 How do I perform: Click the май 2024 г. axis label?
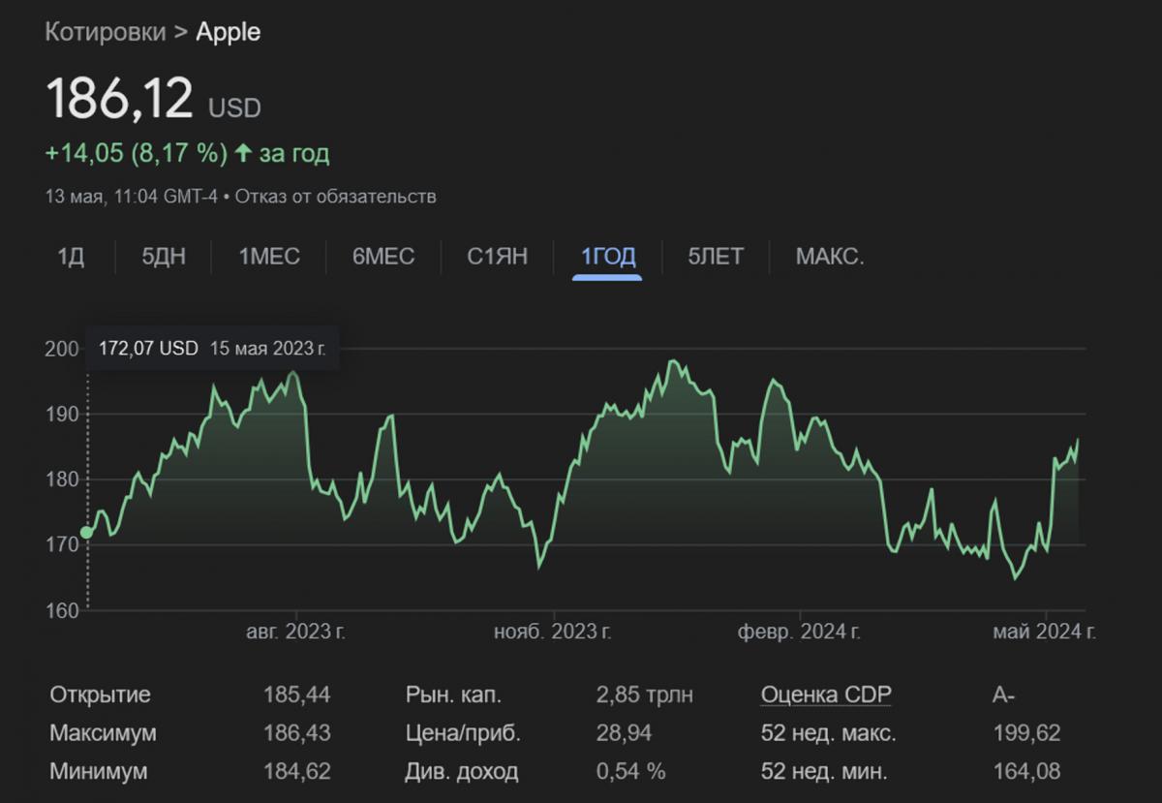click(x=1045, y=633)
